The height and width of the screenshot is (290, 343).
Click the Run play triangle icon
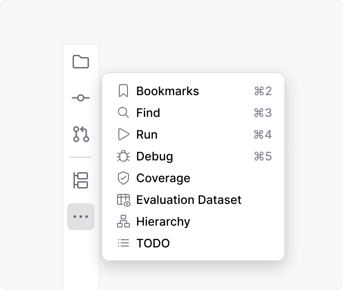[123, 135]
